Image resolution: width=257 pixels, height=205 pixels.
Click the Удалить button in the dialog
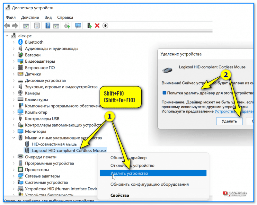tap(229, 121)
